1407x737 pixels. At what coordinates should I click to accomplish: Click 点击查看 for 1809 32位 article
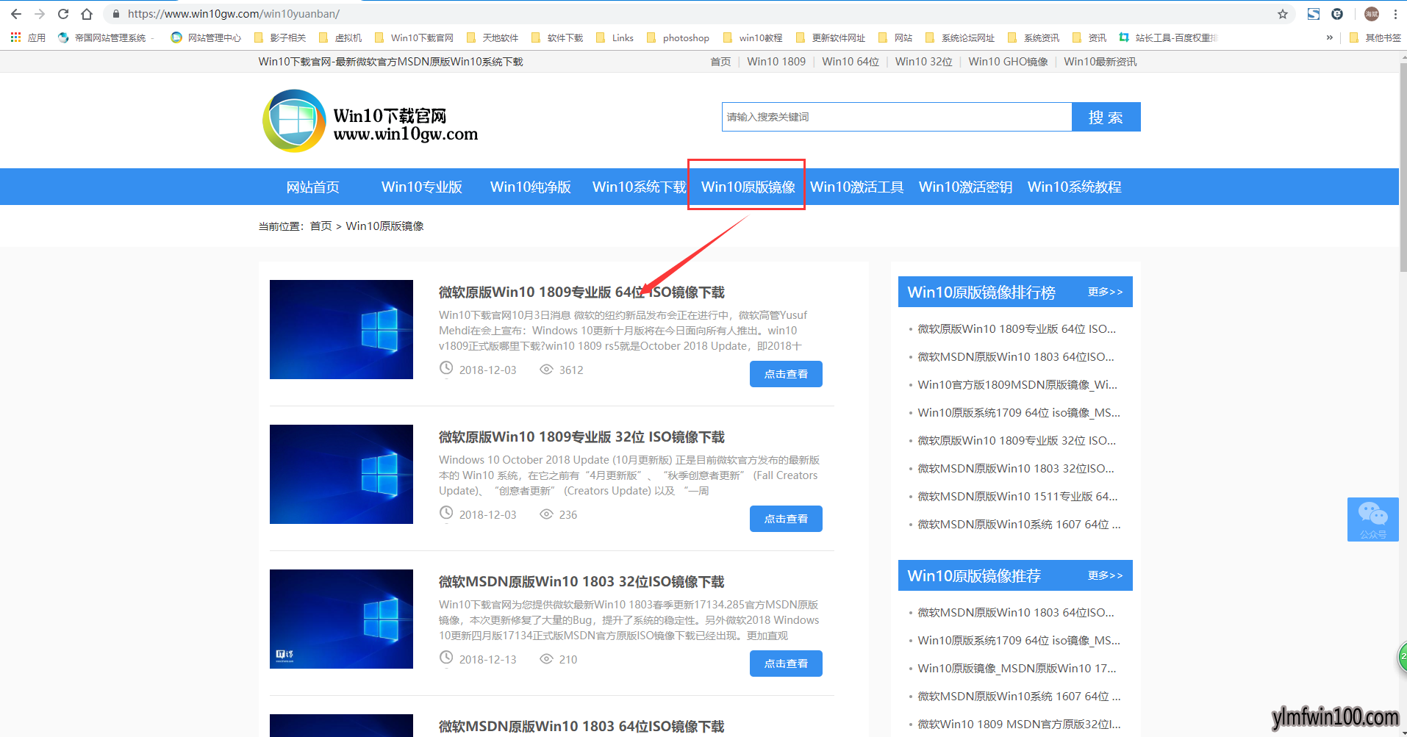(786, 519)
